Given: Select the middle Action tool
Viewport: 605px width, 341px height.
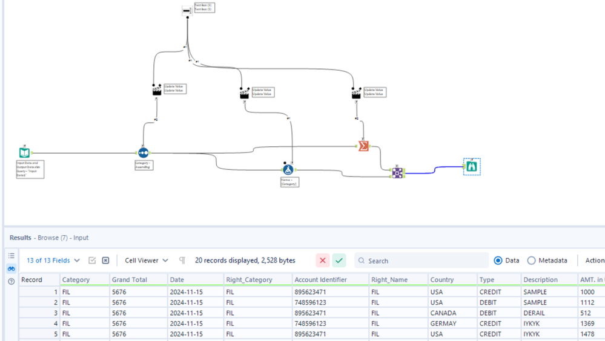Looking at the screenshot, I should (245, 93).
